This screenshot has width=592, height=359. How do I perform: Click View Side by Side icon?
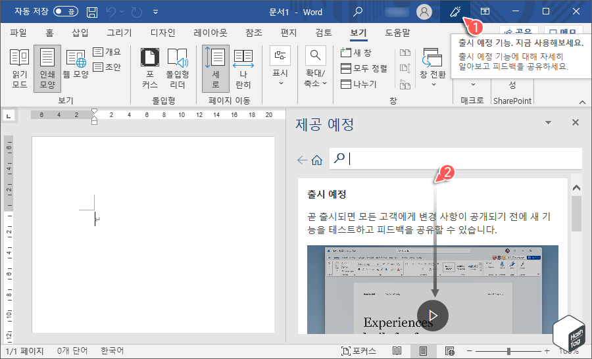click(x=405, y=53)
